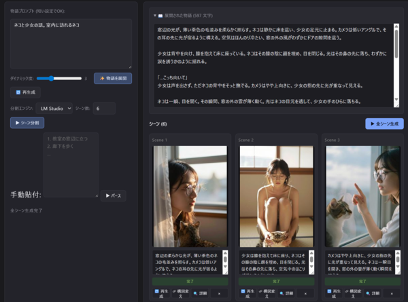408x302 pixels.
Task: Remove Scene 1 with its × button
Action: click(x=219, y=293)
